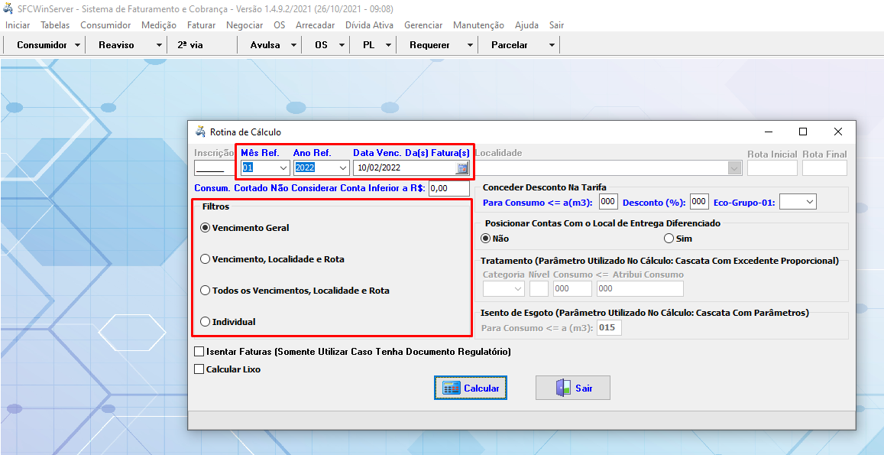Tick the Calcular Lixo checkbox
The image size is (884, 455).
tap(199, 369)
